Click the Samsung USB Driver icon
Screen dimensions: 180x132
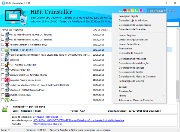(7, 75)
